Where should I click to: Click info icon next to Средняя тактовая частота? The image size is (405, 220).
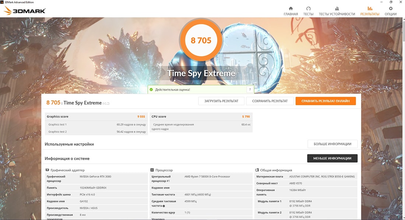164,206
